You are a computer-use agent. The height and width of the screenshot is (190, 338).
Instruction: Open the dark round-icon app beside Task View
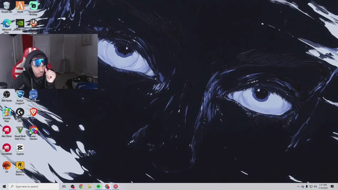(x=73, y=187)
